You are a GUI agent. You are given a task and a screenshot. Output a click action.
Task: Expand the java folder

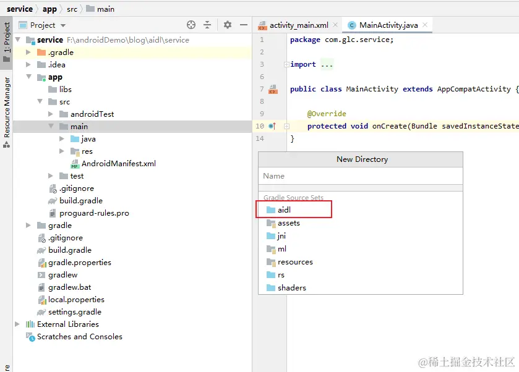click(x=62, y=139)
